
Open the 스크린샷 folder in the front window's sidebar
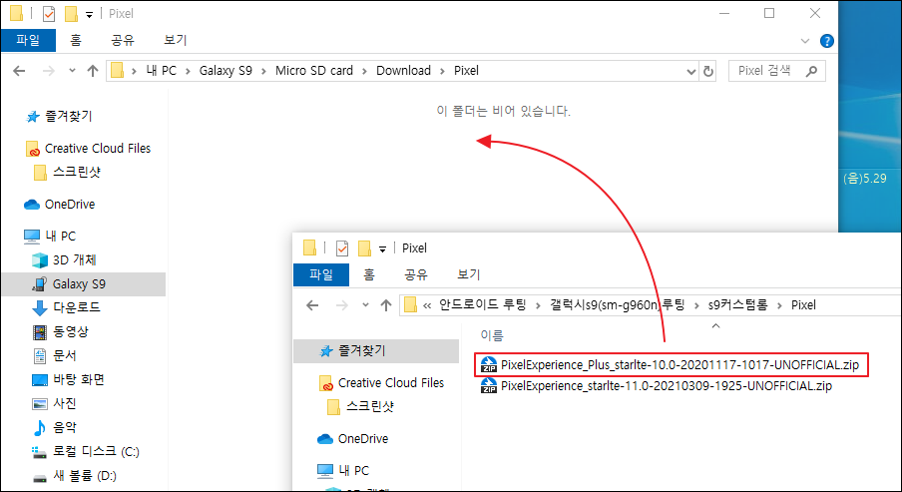tap(370, 407)
